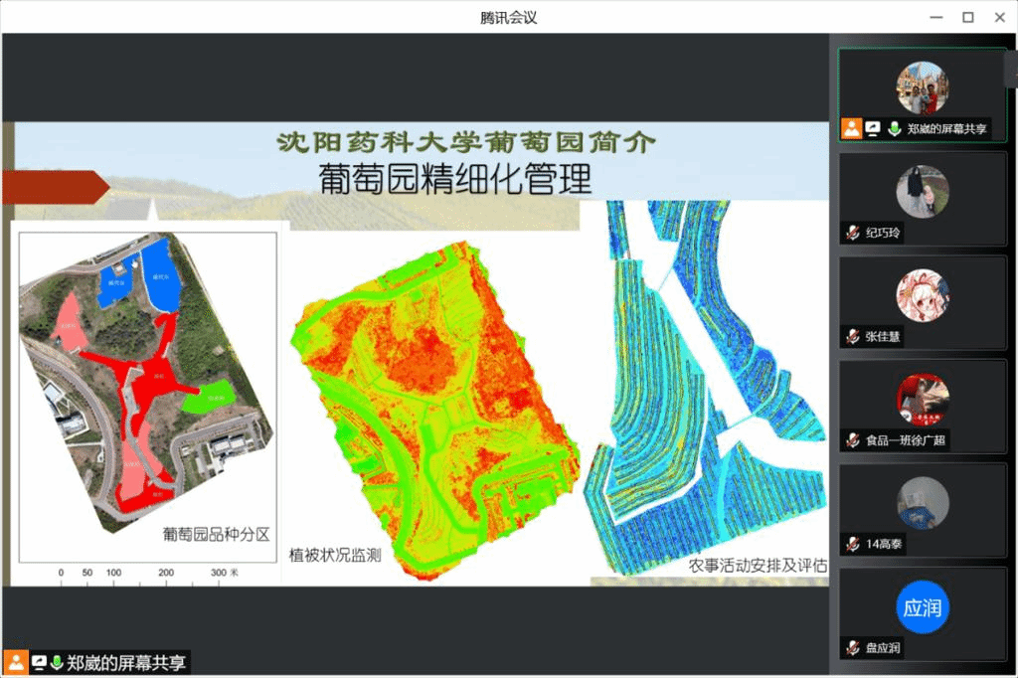This screenshot has height=678, width=1018.
Task: Click the green microphone on 郑崴's sidebar tile
Action: (894, 128)
